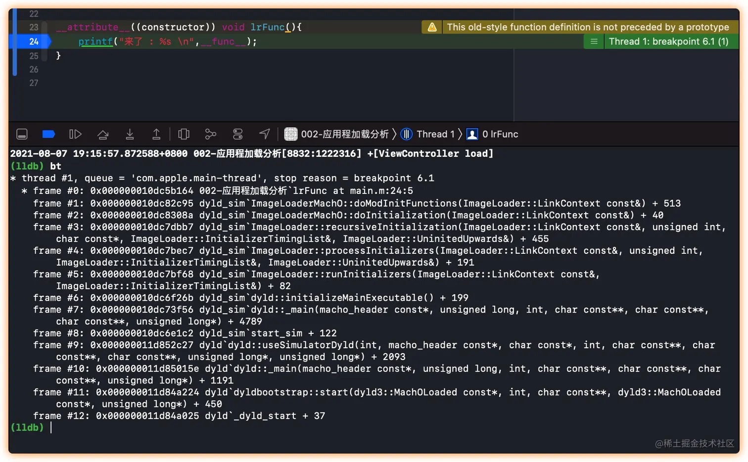
Task: Continue program execution
Action: (75, 134)
